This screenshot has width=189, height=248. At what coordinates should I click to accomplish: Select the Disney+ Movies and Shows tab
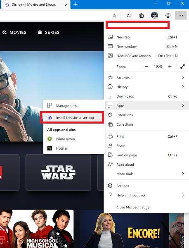(35, 5)
